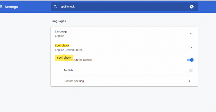216x112 pixels.
Task: Click the Settings title in header
Action: click(x=11, y=7)
